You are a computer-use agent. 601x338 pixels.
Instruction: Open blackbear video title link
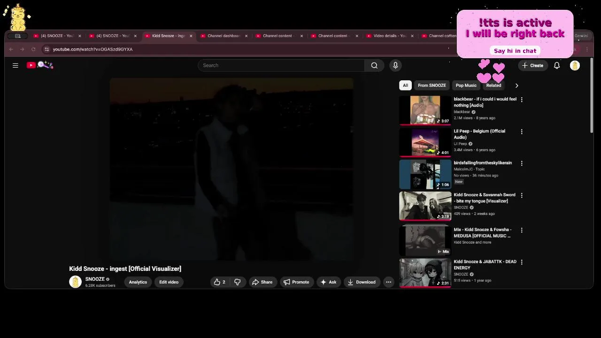pyautogui.click(x=485, y=102)
